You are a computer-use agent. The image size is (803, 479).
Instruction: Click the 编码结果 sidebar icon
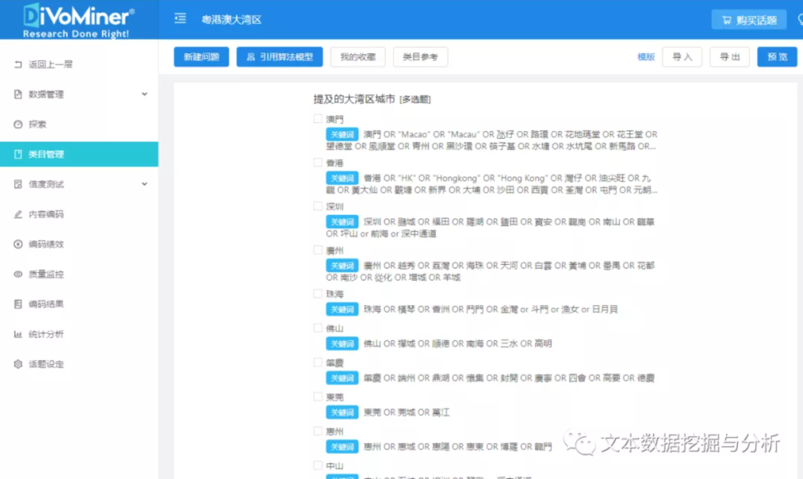coord(18,304)
